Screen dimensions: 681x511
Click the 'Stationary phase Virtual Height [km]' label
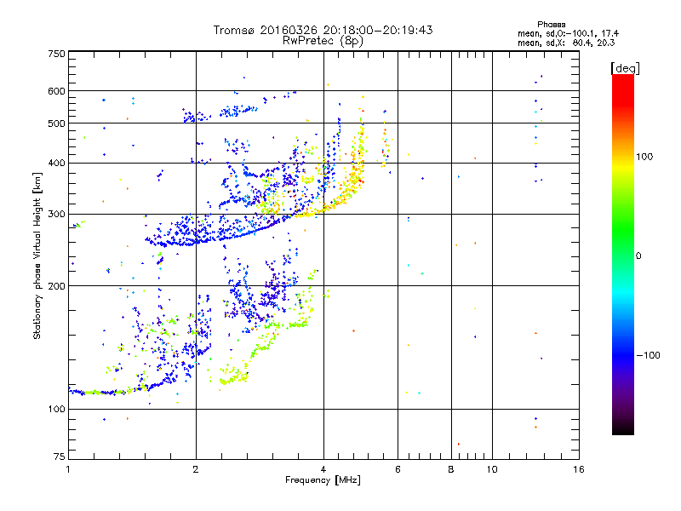coord(37,255)
